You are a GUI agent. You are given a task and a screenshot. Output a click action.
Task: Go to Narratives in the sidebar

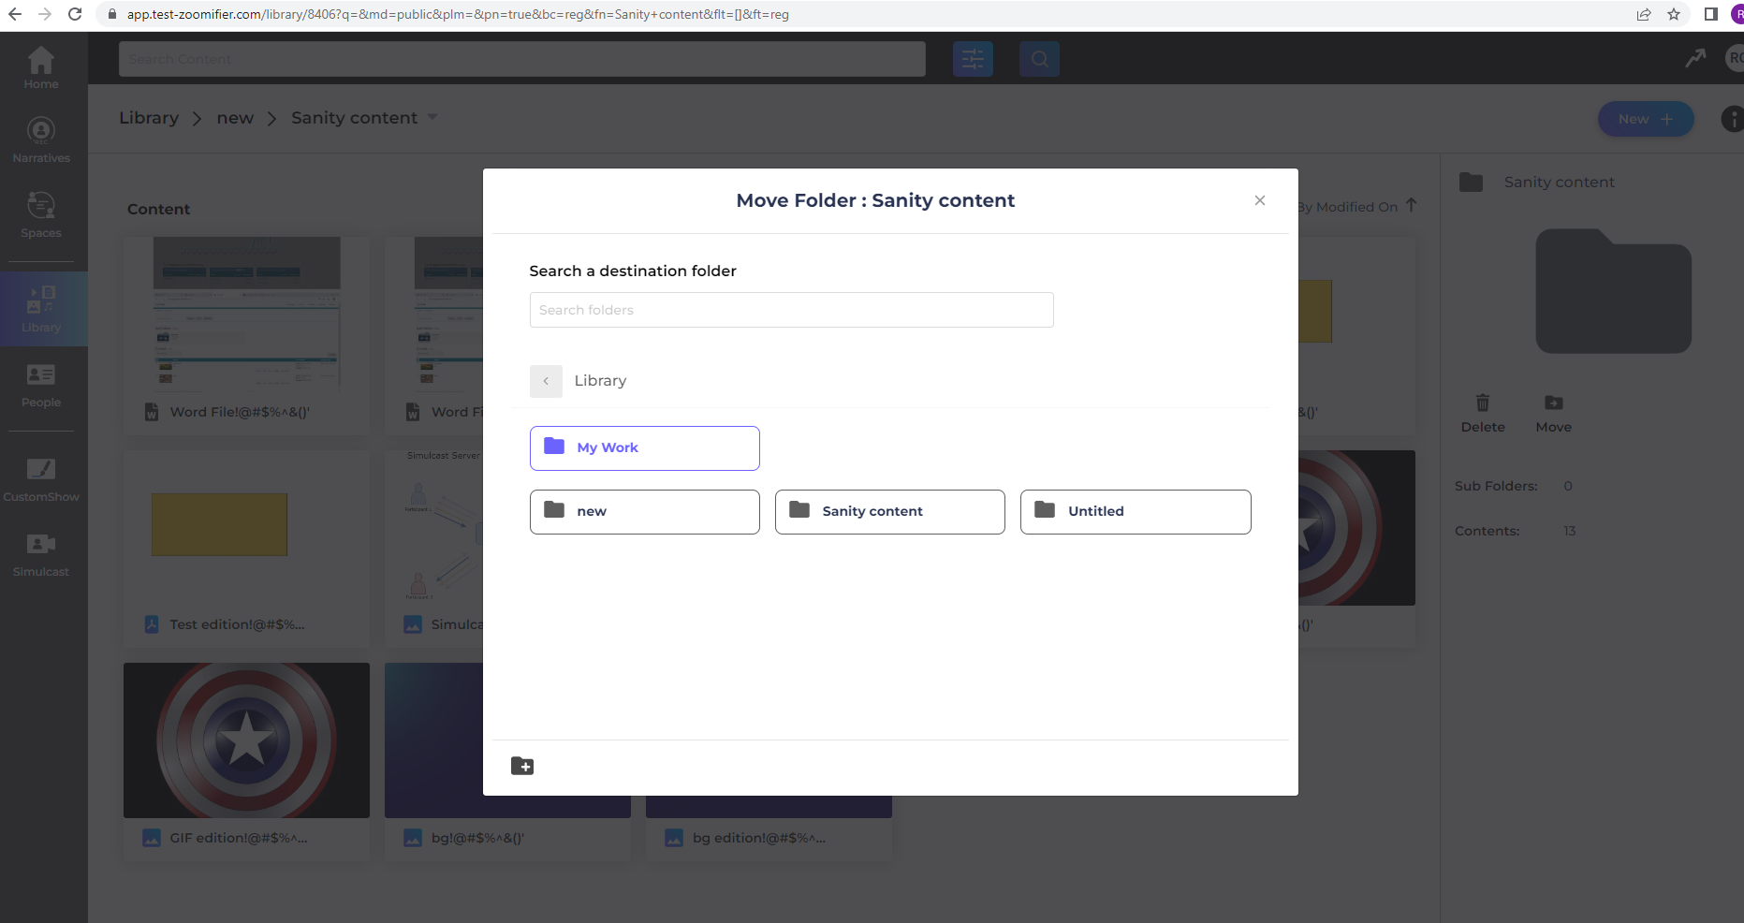41,140
